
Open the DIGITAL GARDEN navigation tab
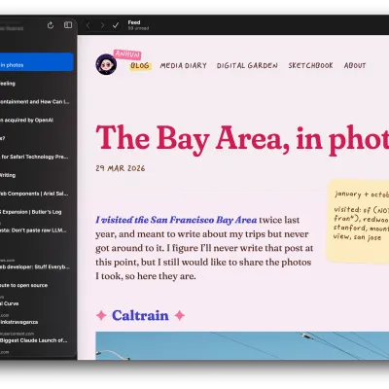click(x=247, y=65)
